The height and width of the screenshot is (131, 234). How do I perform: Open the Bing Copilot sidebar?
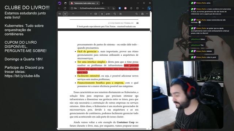[149, 8]
